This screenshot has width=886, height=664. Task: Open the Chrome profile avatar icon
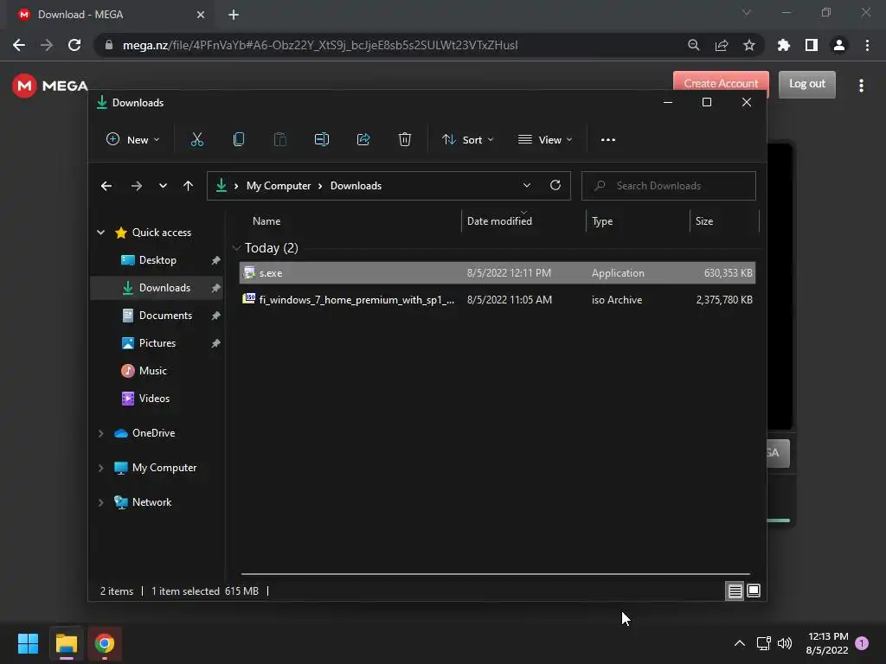click(x=839, y=45)
